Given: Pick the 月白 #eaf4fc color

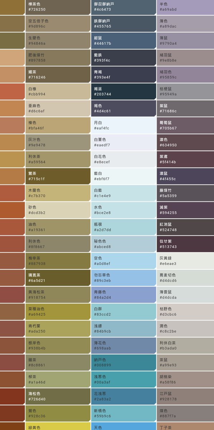Looking at the screenshot, I should pos(123,125).
